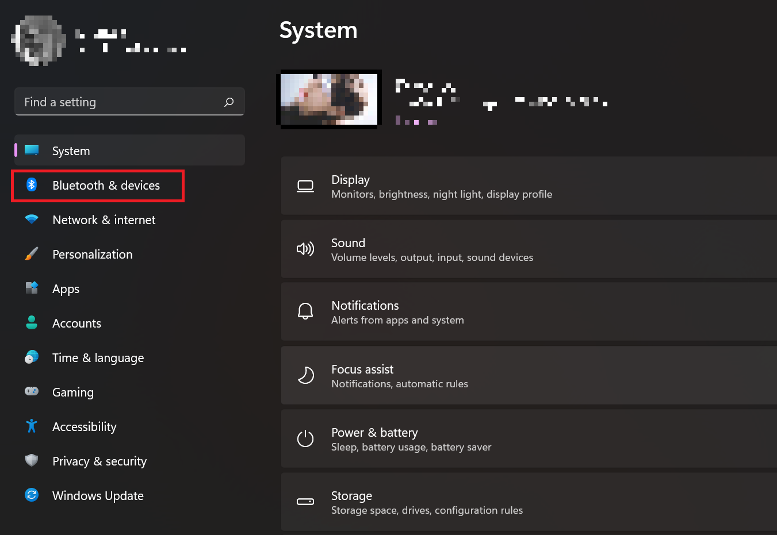
Task: Click 'Monitors, brightness, night light, display profile' text
Action: click(x=442, y=194)
